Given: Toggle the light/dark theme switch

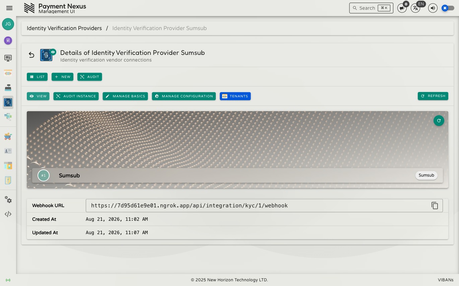Looking at the screenshot, I should pyautogui.click(x=448, y=8).
